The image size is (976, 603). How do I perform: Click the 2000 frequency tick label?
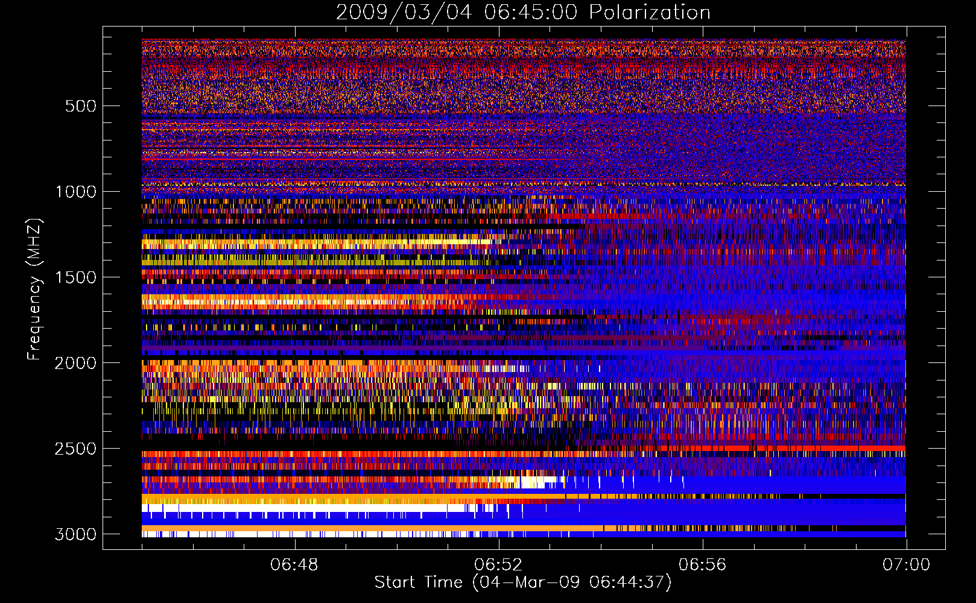[x=75, y=363]
